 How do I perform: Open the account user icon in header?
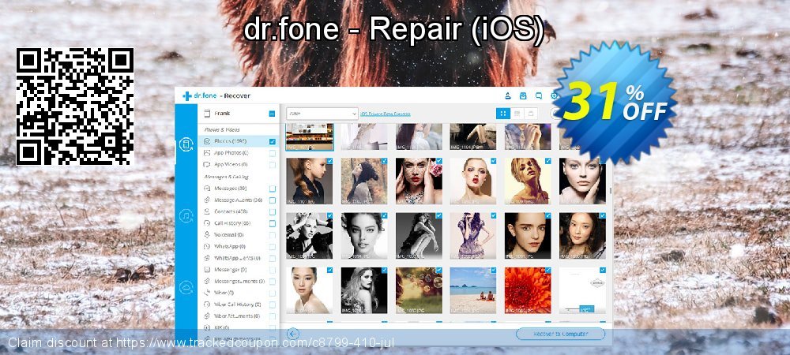(x=507, y=95)
